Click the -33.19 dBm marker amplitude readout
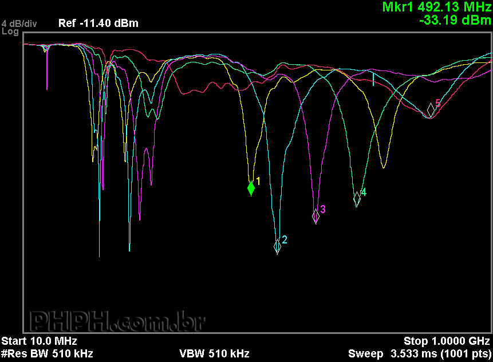The image size is (493, 362). 455,21
